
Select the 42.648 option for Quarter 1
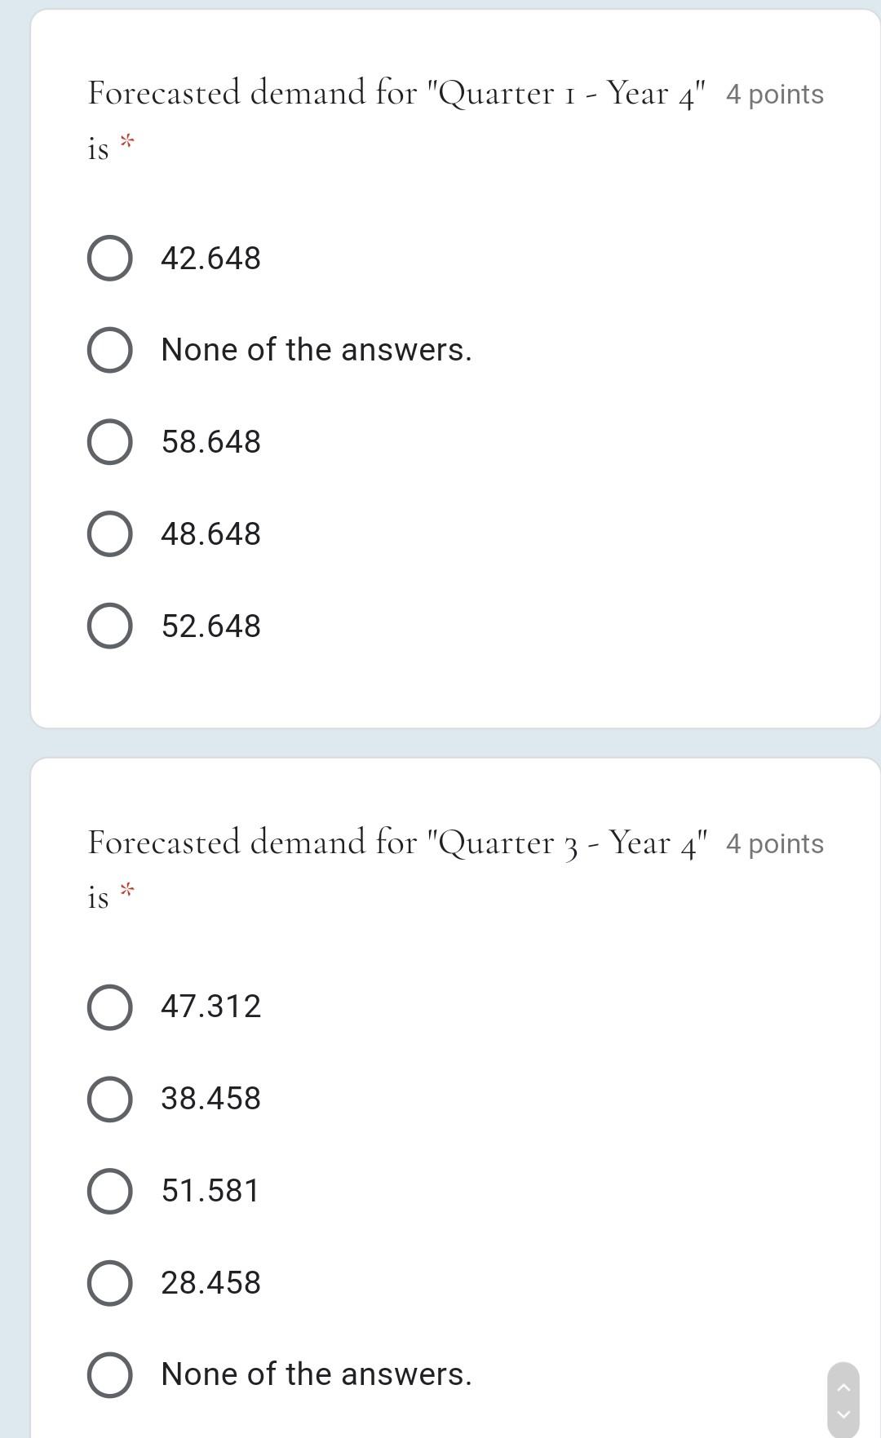point(111,259)
